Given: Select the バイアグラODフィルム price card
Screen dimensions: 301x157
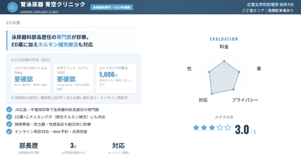Looking at the screenshot, I should [30, 78].
